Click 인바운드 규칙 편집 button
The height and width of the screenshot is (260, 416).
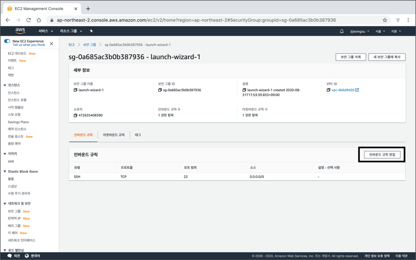pyautogui.click(x=382, y=154)
